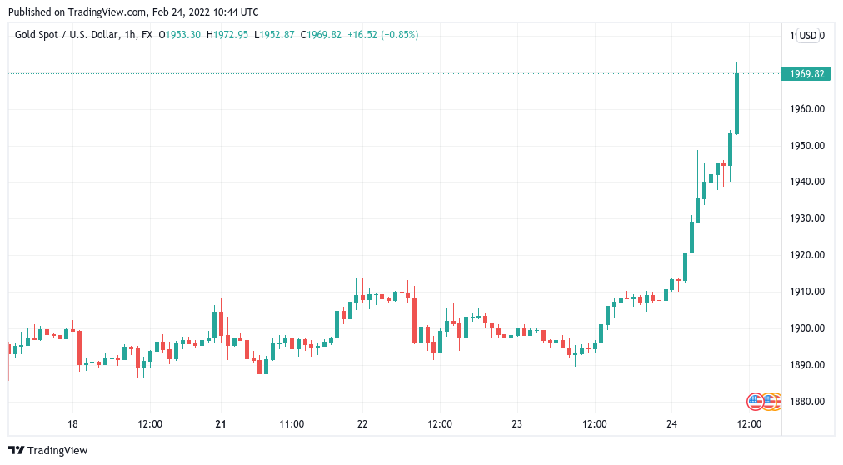The image size is (843, 465).
Task: Select the 18 date axis label
Action: (x=72, y=423)
